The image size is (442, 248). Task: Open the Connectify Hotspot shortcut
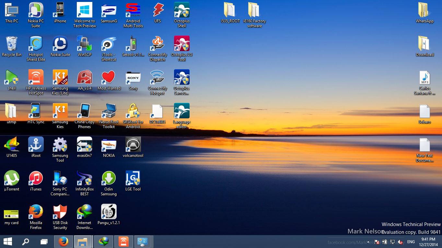[x=157, y=82]
